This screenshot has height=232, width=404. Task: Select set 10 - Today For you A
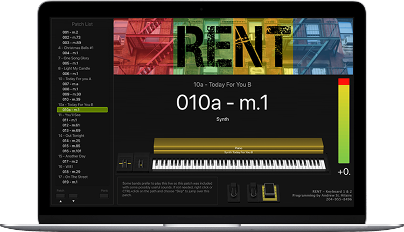[75, 79]
